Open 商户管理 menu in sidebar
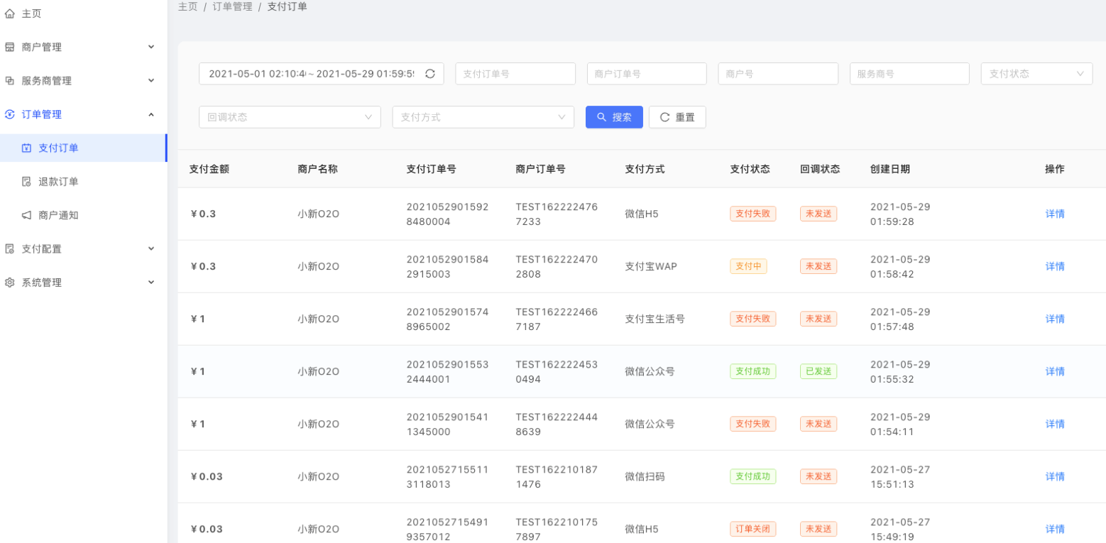The image size is (1106, 543). pyautogui.click(x=83, y=47)
